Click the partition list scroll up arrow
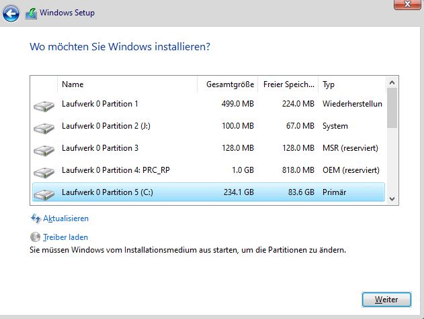 392,82
